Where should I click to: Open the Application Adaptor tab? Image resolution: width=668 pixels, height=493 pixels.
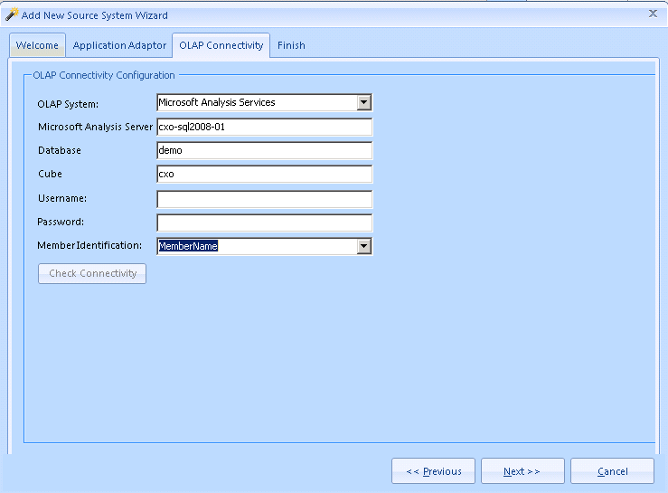(119, 45)
